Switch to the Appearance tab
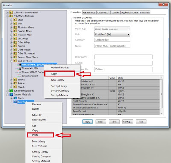 coord(89,12)
